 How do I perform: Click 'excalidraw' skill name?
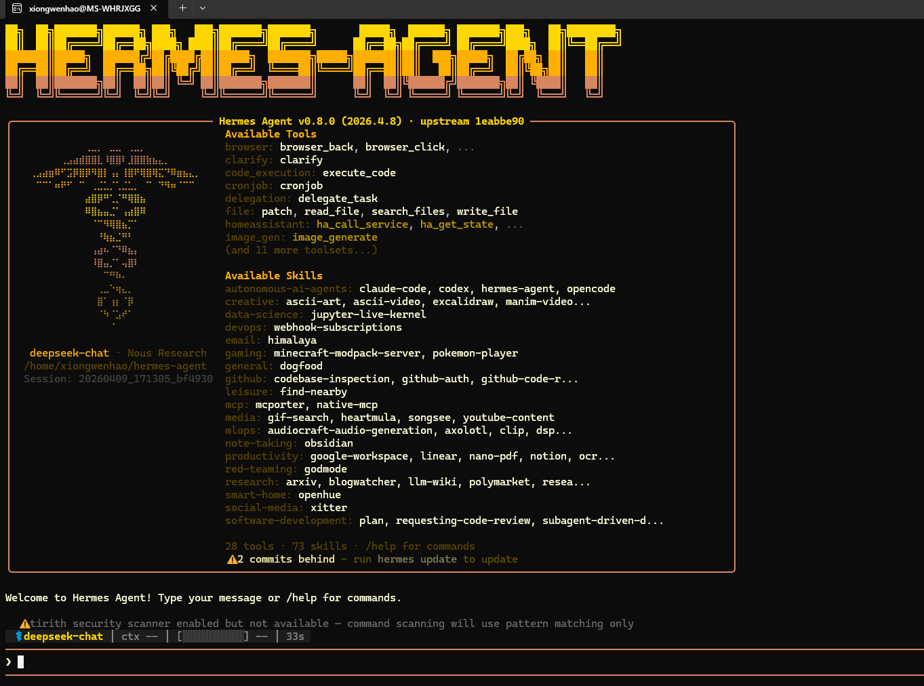point(463,302)
